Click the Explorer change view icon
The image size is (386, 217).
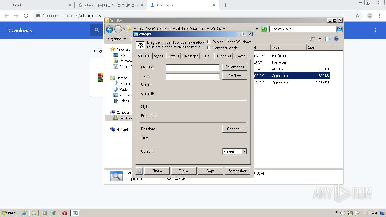[x=312, y=39]
